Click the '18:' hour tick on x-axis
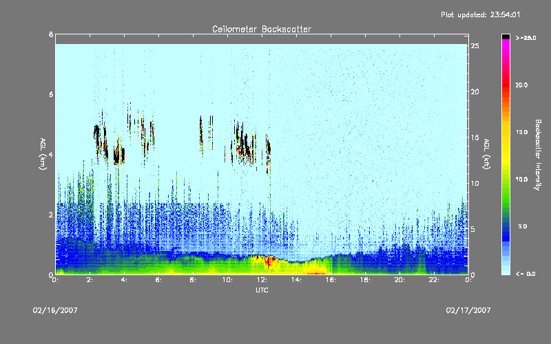Viewport: 551px width, 344px height. [366, 280]
